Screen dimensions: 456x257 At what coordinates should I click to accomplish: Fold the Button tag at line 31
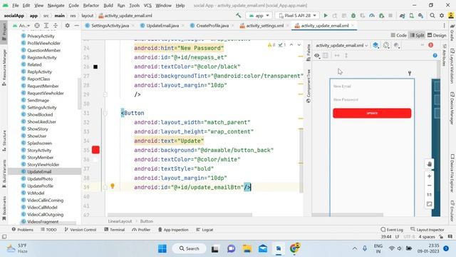pyautogui.click(x=105, y=113)
